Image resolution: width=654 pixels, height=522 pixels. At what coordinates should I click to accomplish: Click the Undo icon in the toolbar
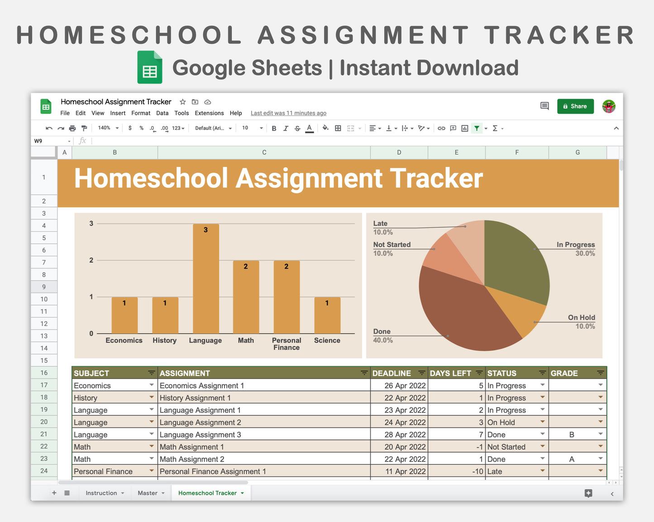(x=49, y=128)
